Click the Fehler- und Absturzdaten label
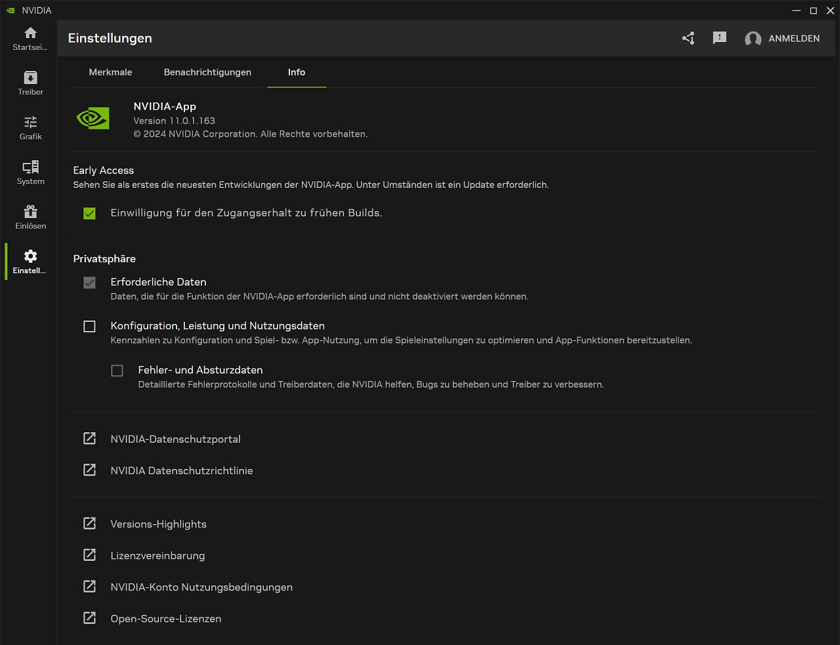The image size is (840, 645). point(200,370)
